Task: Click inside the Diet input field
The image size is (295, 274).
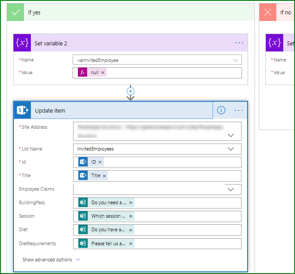Action: pyautogui.click(x=157, y=230)
